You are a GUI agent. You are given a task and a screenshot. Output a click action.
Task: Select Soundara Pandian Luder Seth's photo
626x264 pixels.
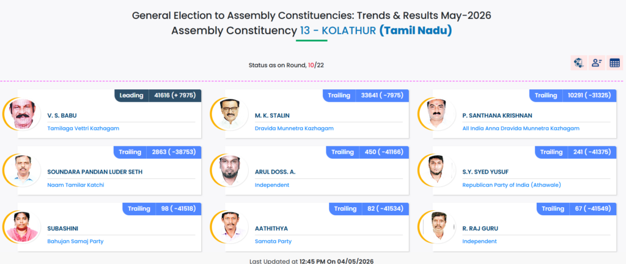pyautogui.click(x=23, y=170)
